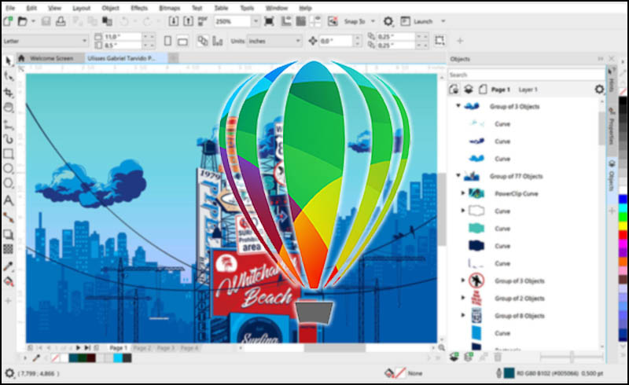
Task: Switch page to landscape orientation
Action: pos(182,41)
